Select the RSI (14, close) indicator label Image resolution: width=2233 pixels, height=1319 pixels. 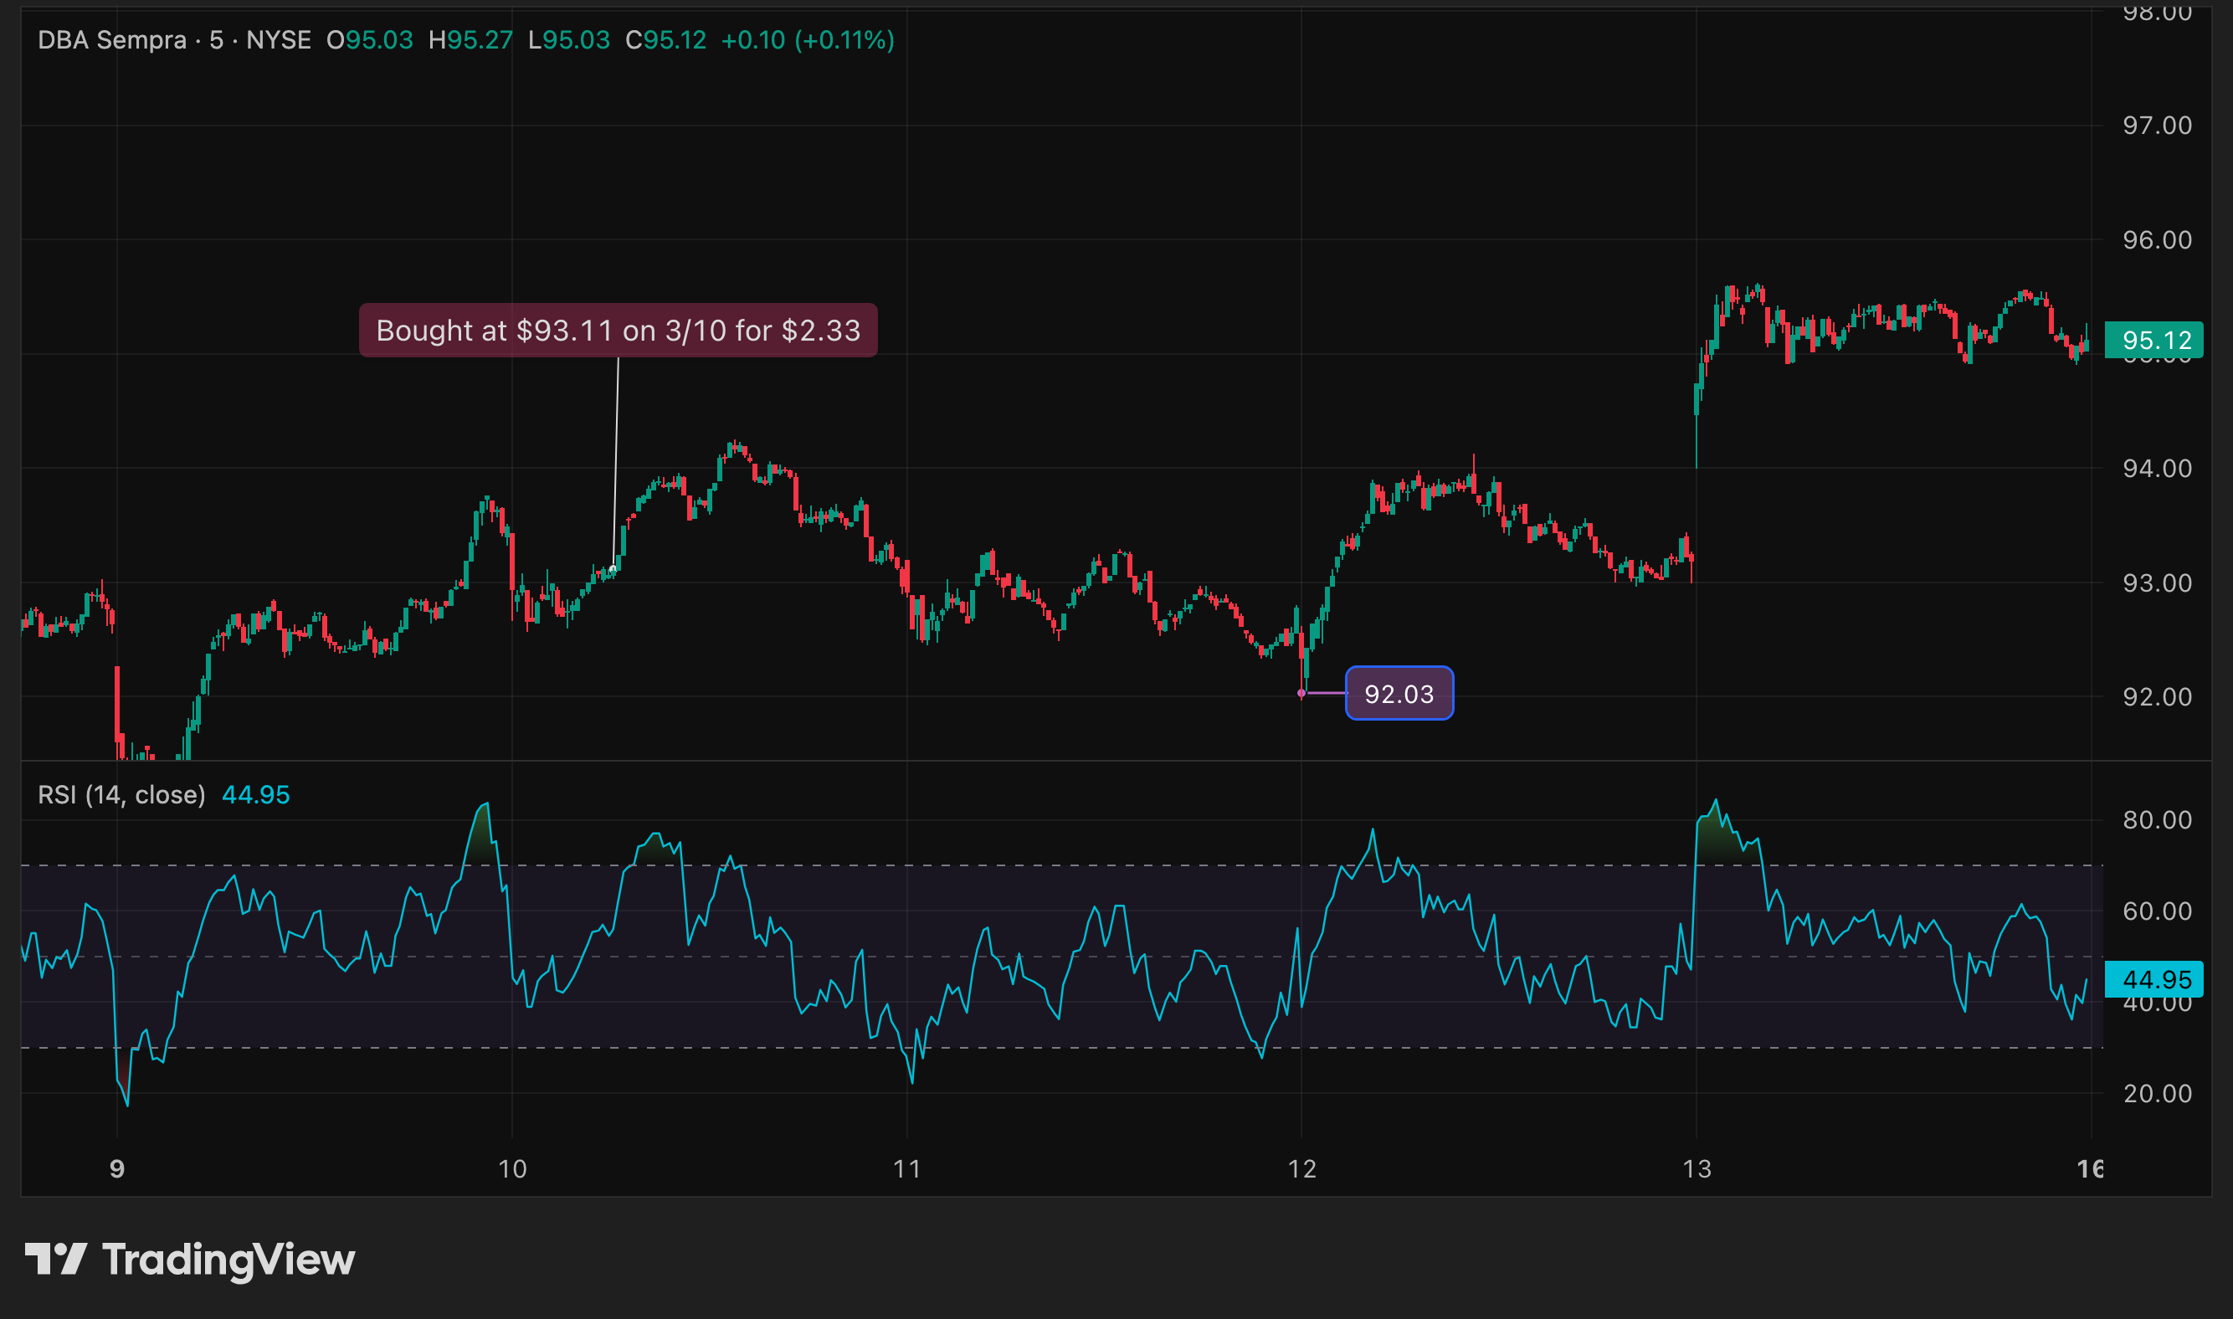[x=121, y=794]
